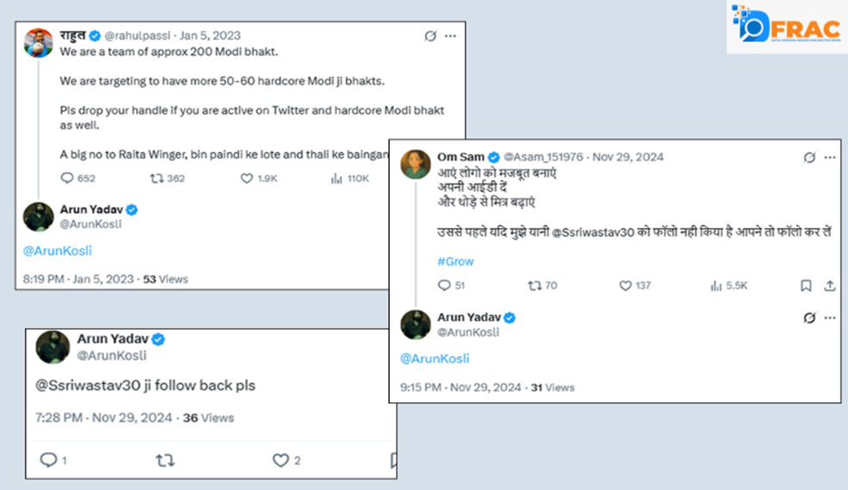Reply to the follow back pls tweet
Image resolution: width=848 pixels, height=490 pixels.
48,461
